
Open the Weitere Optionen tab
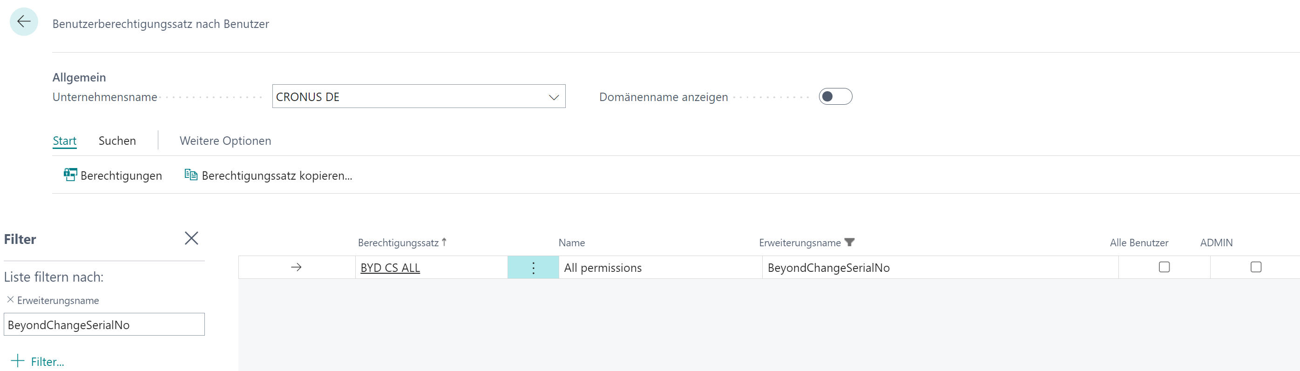pyautogui.click(x=225, y=140)
